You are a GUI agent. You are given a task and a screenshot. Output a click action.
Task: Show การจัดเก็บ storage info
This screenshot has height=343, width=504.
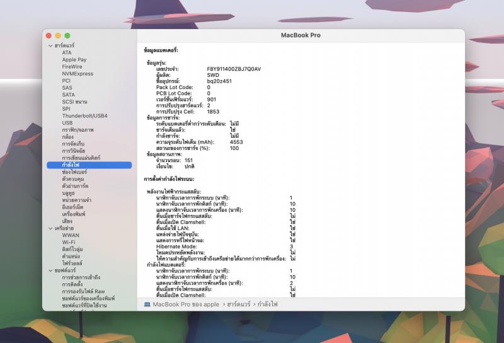(x=73, y=144)
